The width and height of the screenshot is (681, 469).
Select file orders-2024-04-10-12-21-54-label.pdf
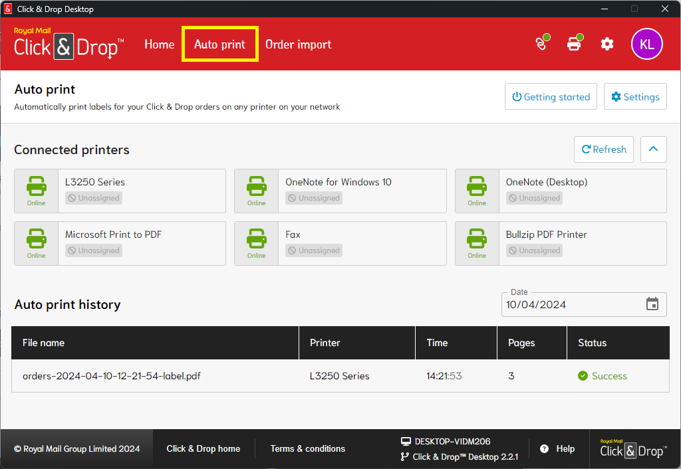click(x=112, y=376)
